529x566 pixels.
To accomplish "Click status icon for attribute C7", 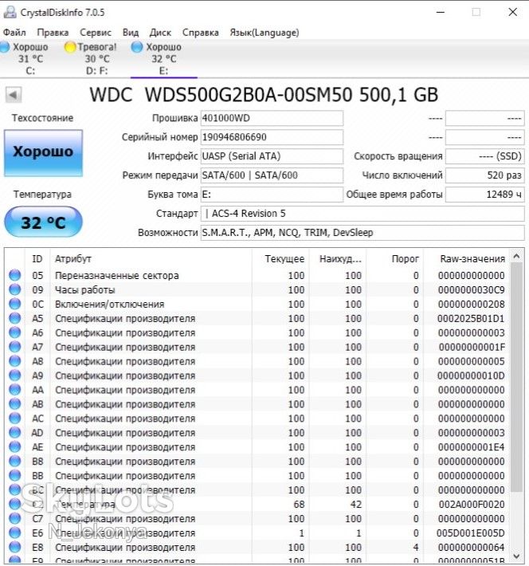I will coord(15,518).
